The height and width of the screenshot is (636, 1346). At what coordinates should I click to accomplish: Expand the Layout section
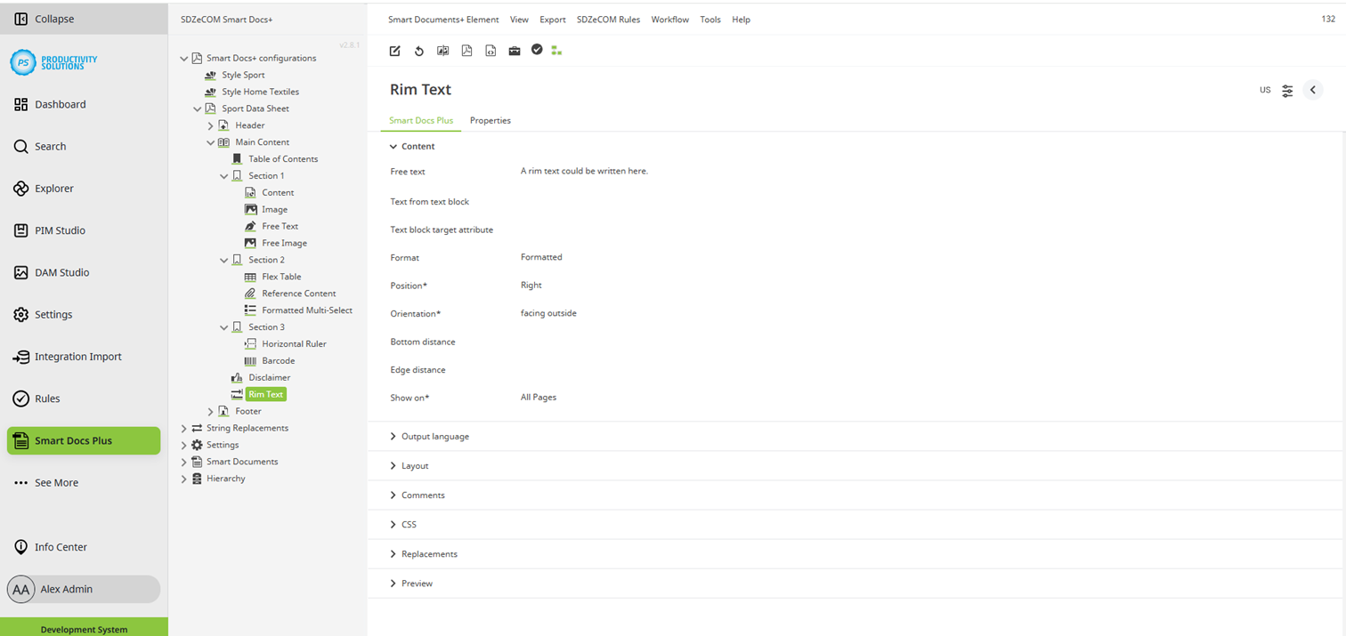pos(414,465)
